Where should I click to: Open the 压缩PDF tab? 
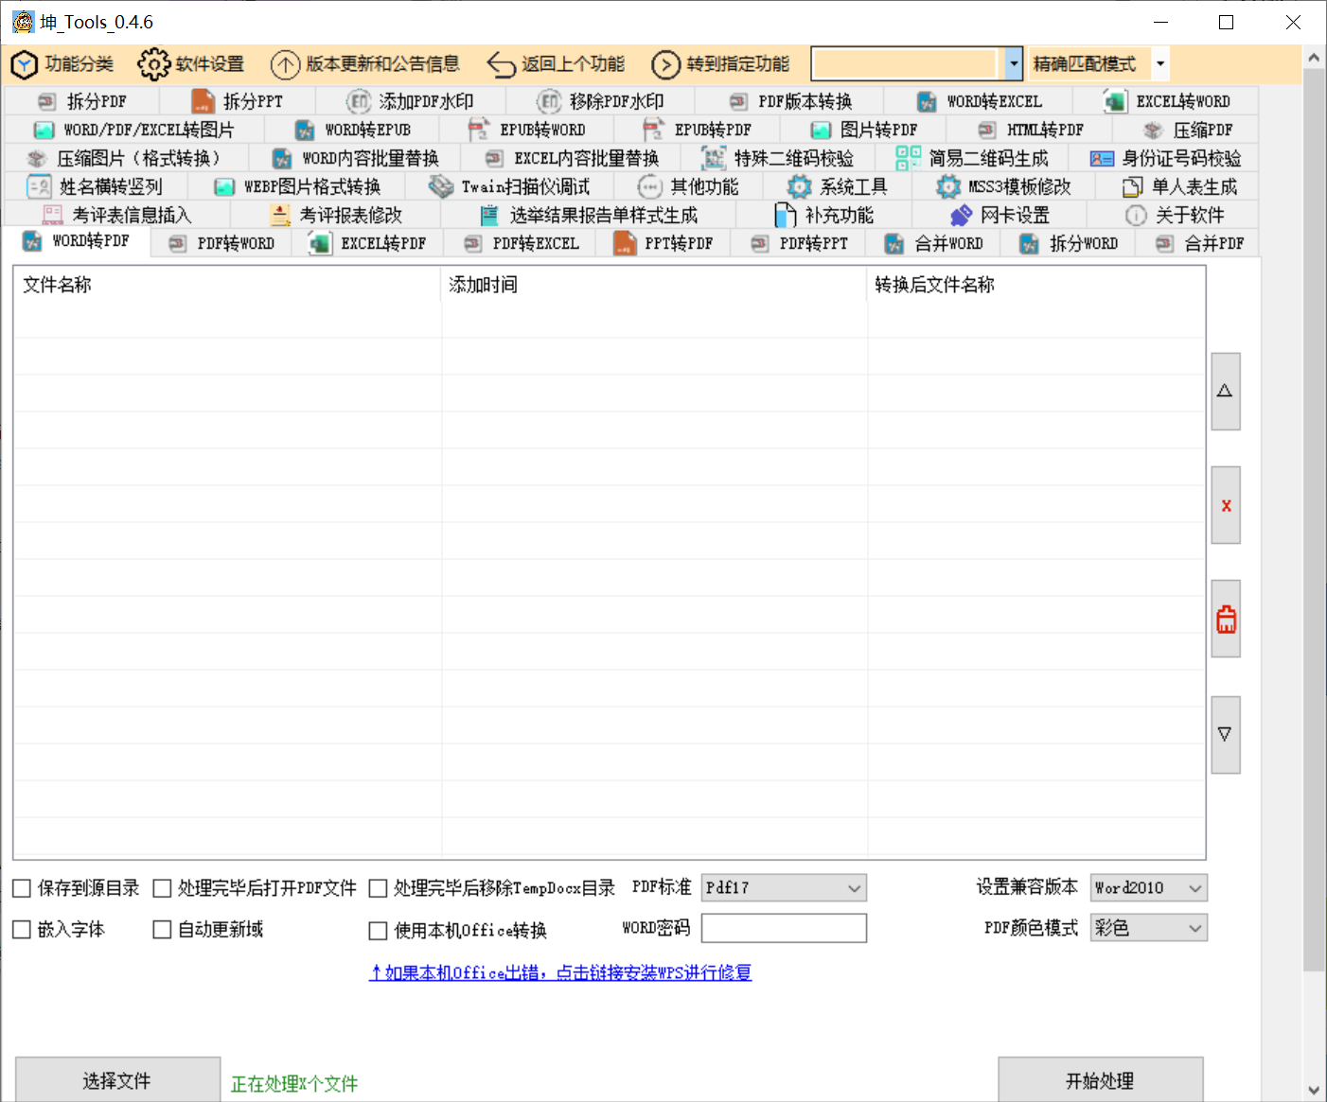(x=1187, y=130)
